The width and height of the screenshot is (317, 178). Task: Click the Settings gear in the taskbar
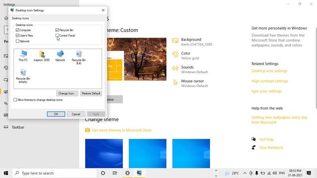[127, 173]
